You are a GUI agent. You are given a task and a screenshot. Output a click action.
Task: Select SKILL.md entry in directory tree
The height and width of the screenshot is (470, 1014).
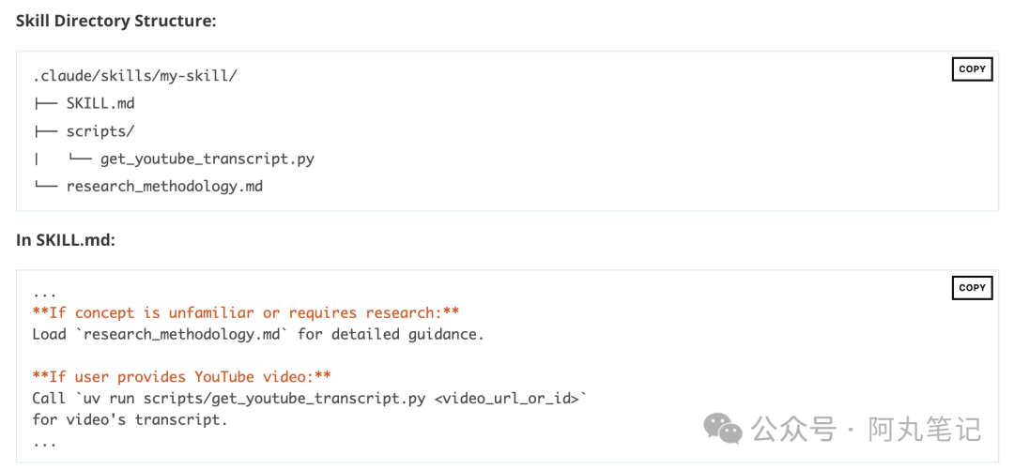pos(100,103)
